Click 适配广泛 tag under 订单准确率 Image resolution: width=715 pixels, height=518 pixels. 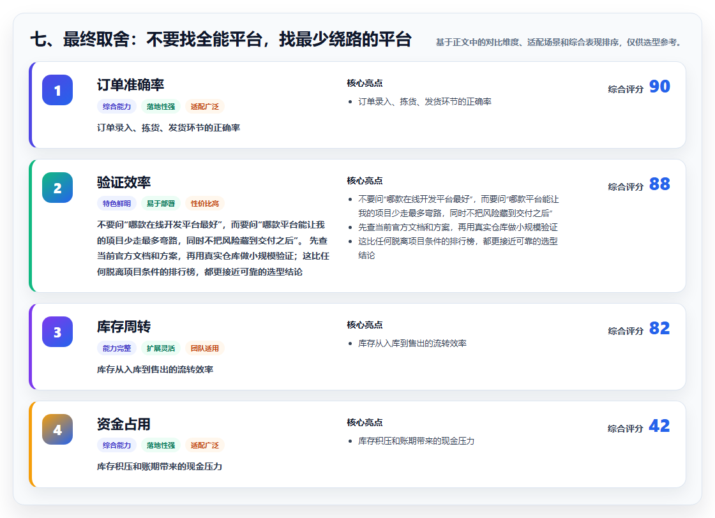point(205,107)
